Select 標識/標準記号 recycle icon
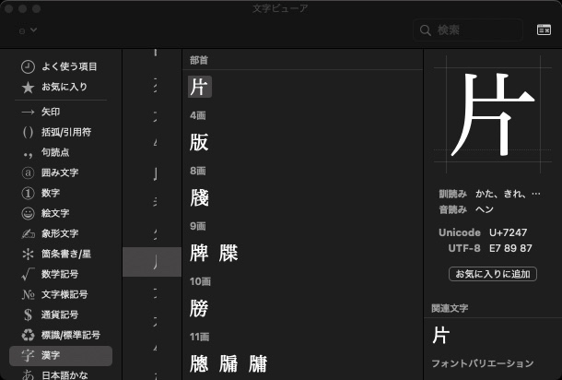The width and height of the screenshot is (562, 380). [x=28, y=335]
